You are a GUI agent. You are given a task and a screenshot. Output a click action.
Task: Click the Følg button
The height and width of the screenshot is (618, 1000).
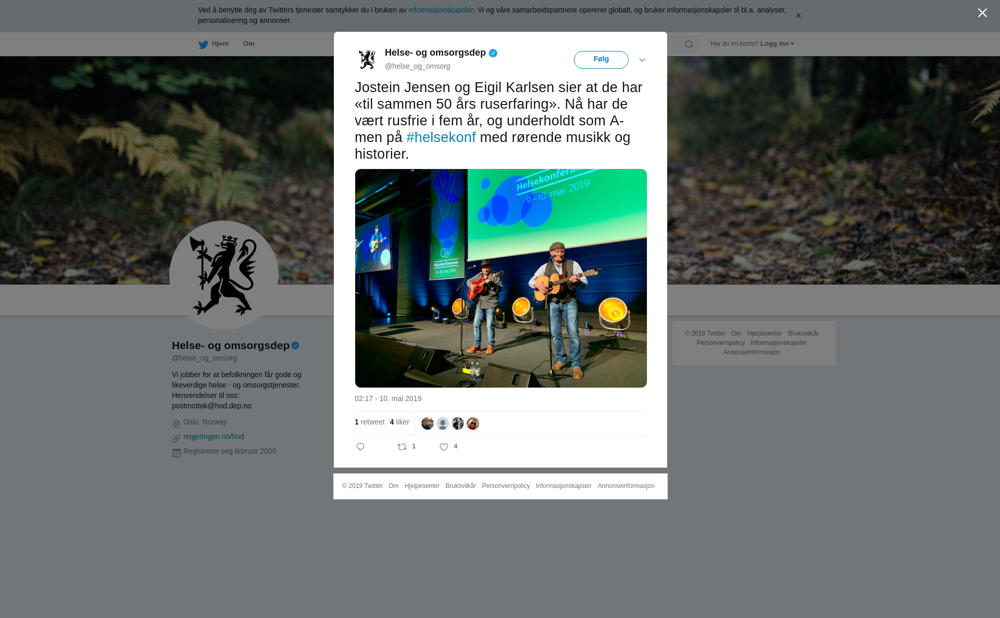point(601,60)
